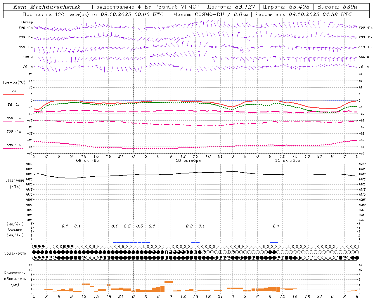This screenshot has width=374, height=299.
Task: Select the Рассчитано 09.10.2025 04:38 UTC timestamp
Action: click(303, 14)
